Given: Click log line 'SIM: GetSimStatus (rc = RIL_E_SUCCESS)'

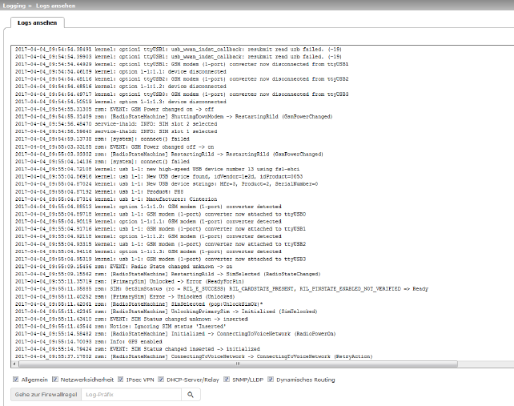Looking at the screenshot, I should (x=222, y=289).
